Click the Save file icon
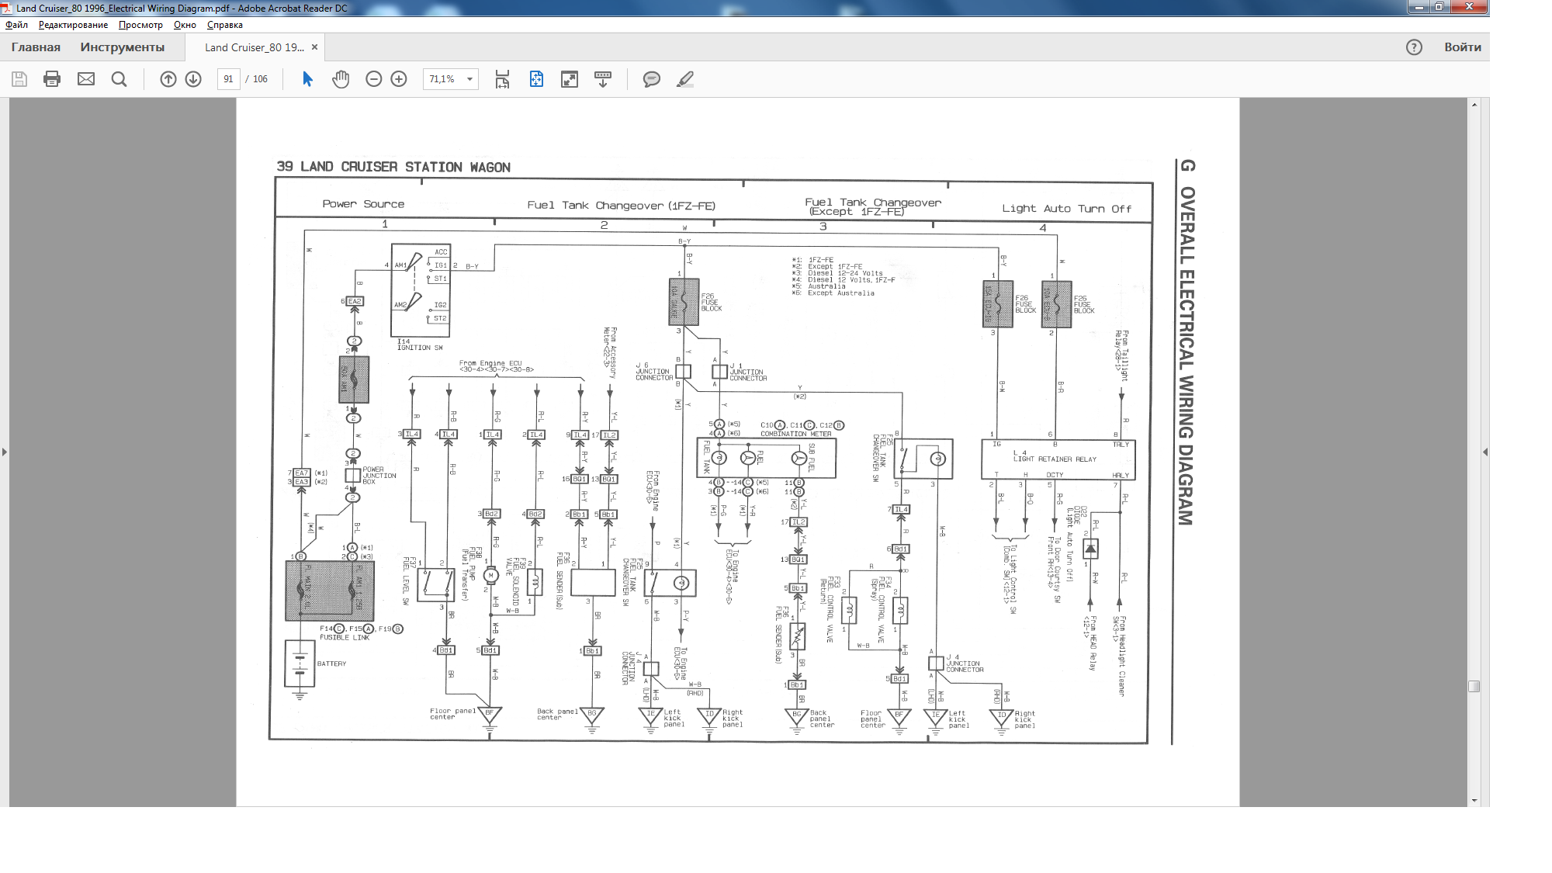 (x=19, y=79)
